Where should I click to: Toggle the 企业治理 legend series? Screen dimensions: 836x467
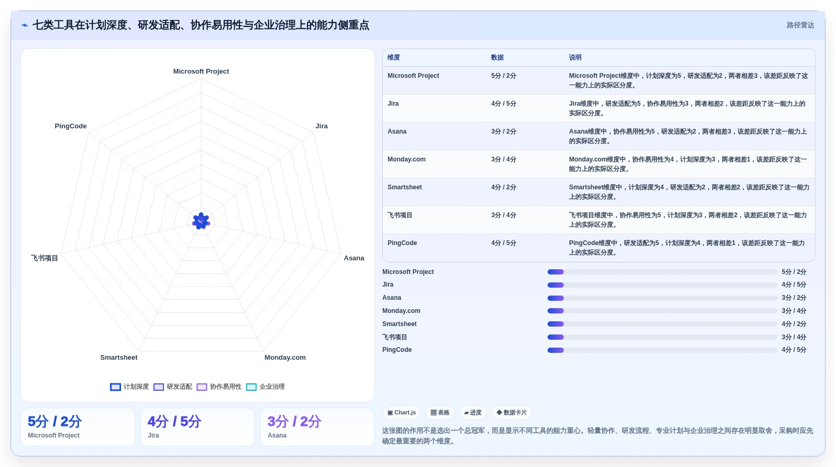265,387
